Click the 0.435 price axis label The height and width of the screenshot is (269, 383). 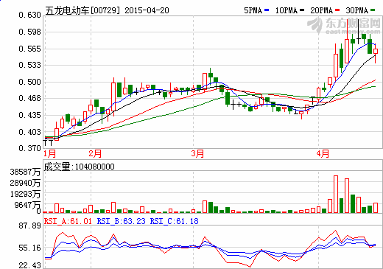[x=29, y=115]
